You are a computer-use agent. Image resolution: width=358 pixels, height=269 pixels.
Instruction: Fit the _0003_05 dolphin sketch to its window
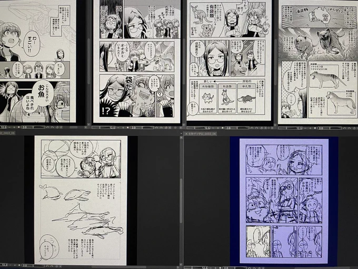[19, 265]
